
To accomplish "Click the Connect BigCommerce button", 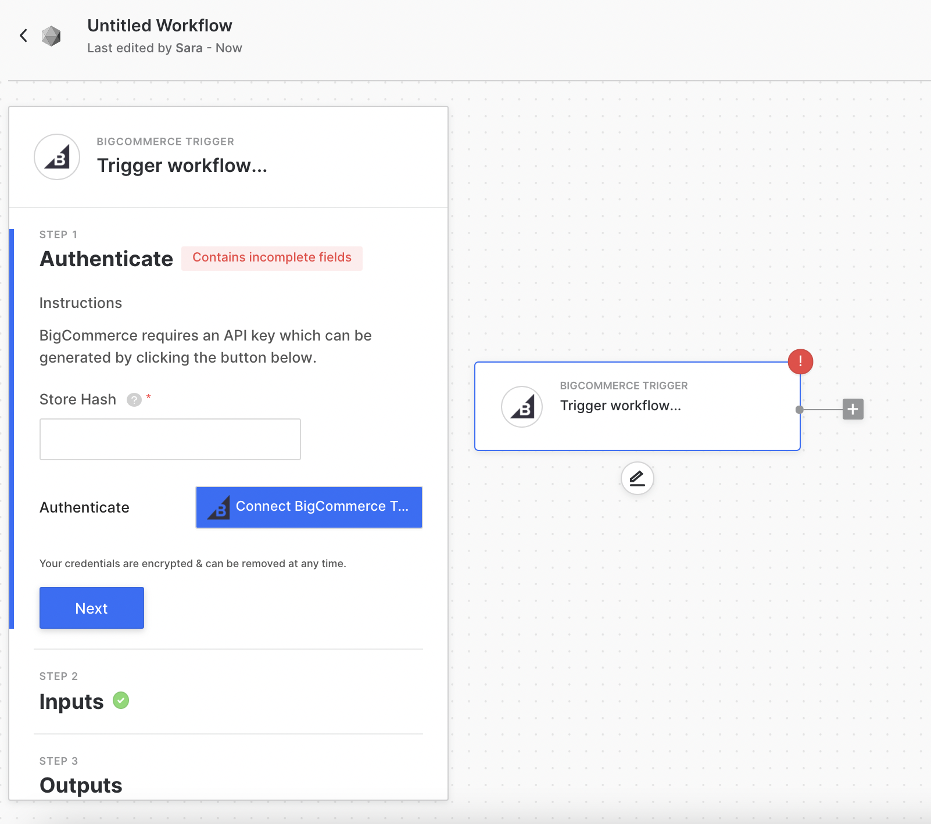I will pos(309,507).
